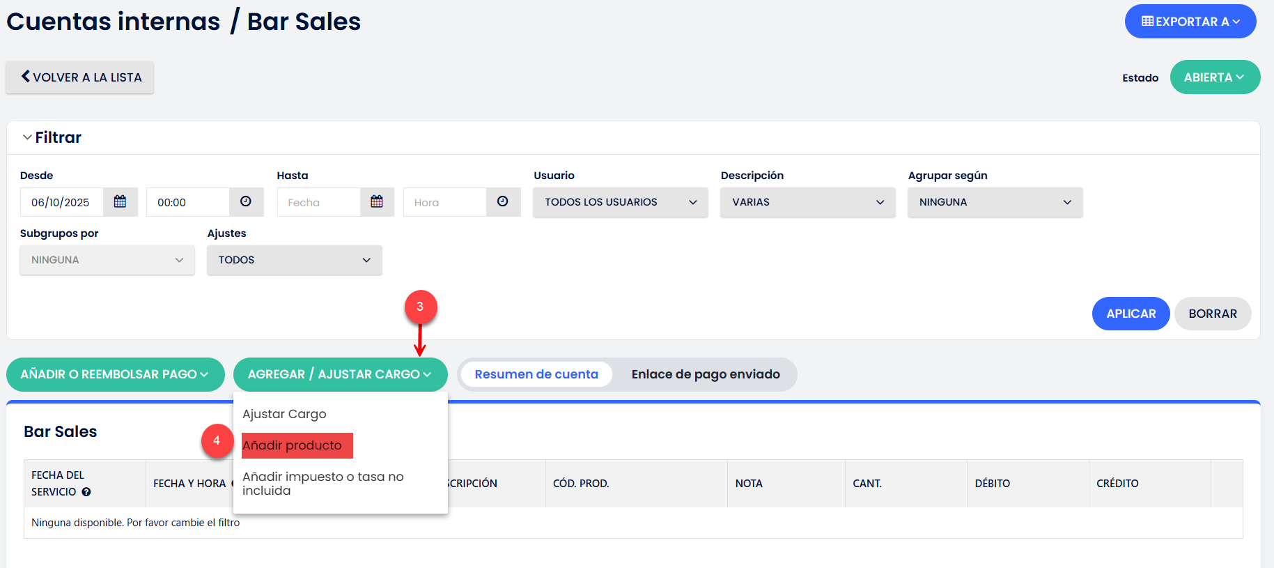Go back with Volver a la lista
The height and width of the screenshot is (568, 1274).
pos(80,77)
